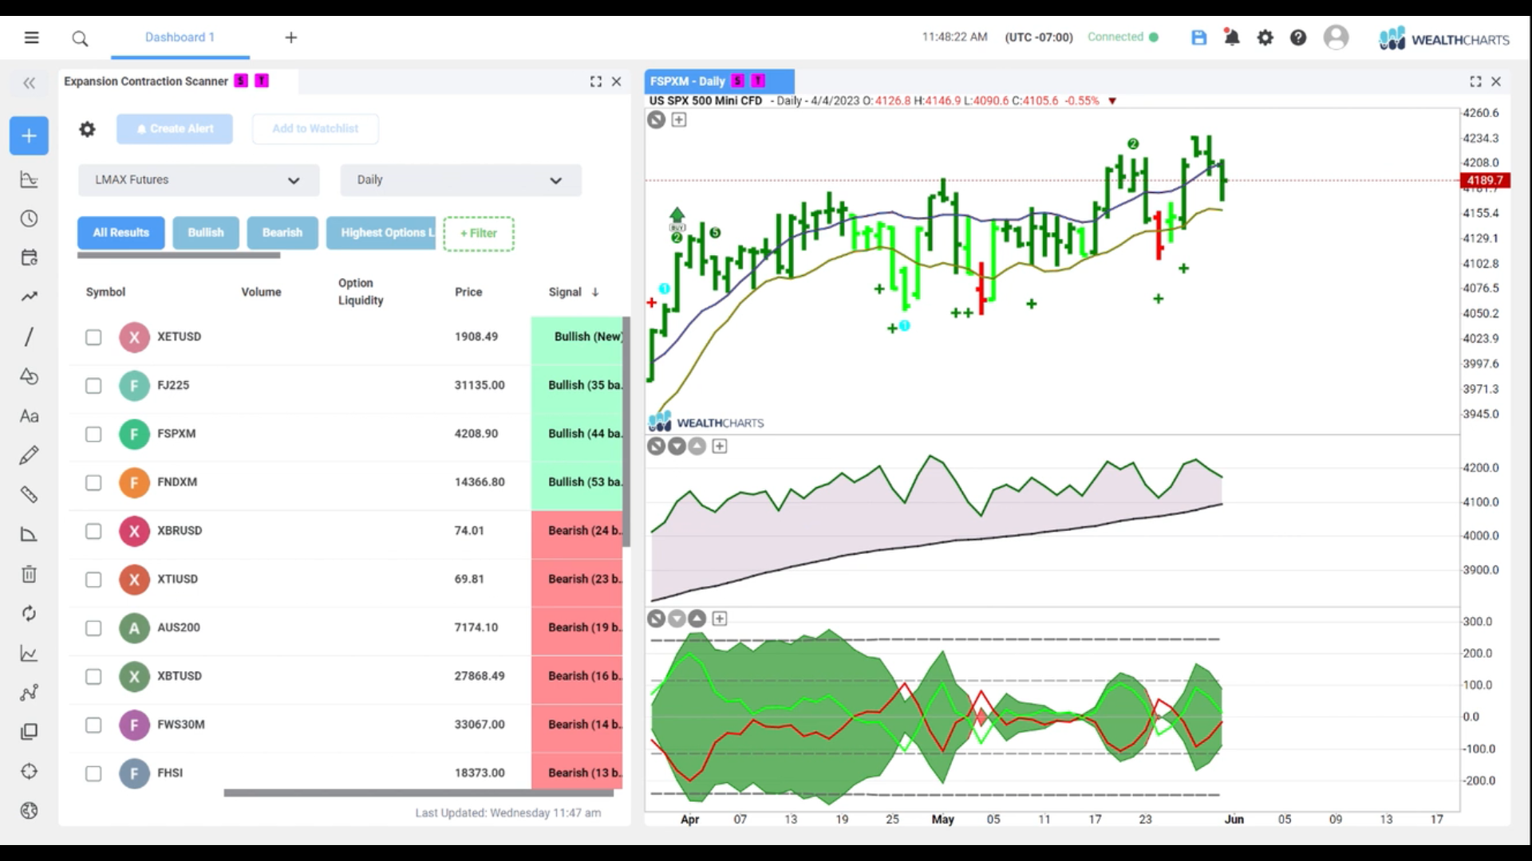The image size is (1532, 861).
Task: Move the bottom indicator pane up
Action: pos(697,619)
